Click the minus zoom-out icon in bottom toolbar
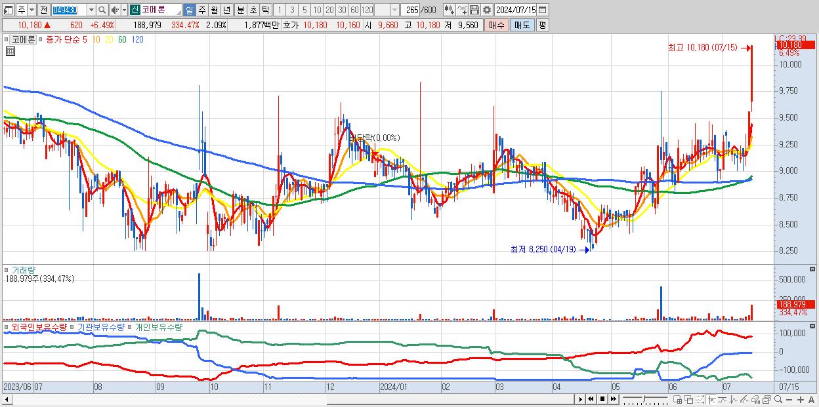The width and height of the screenshot is (819, 407). coord(789,399)
